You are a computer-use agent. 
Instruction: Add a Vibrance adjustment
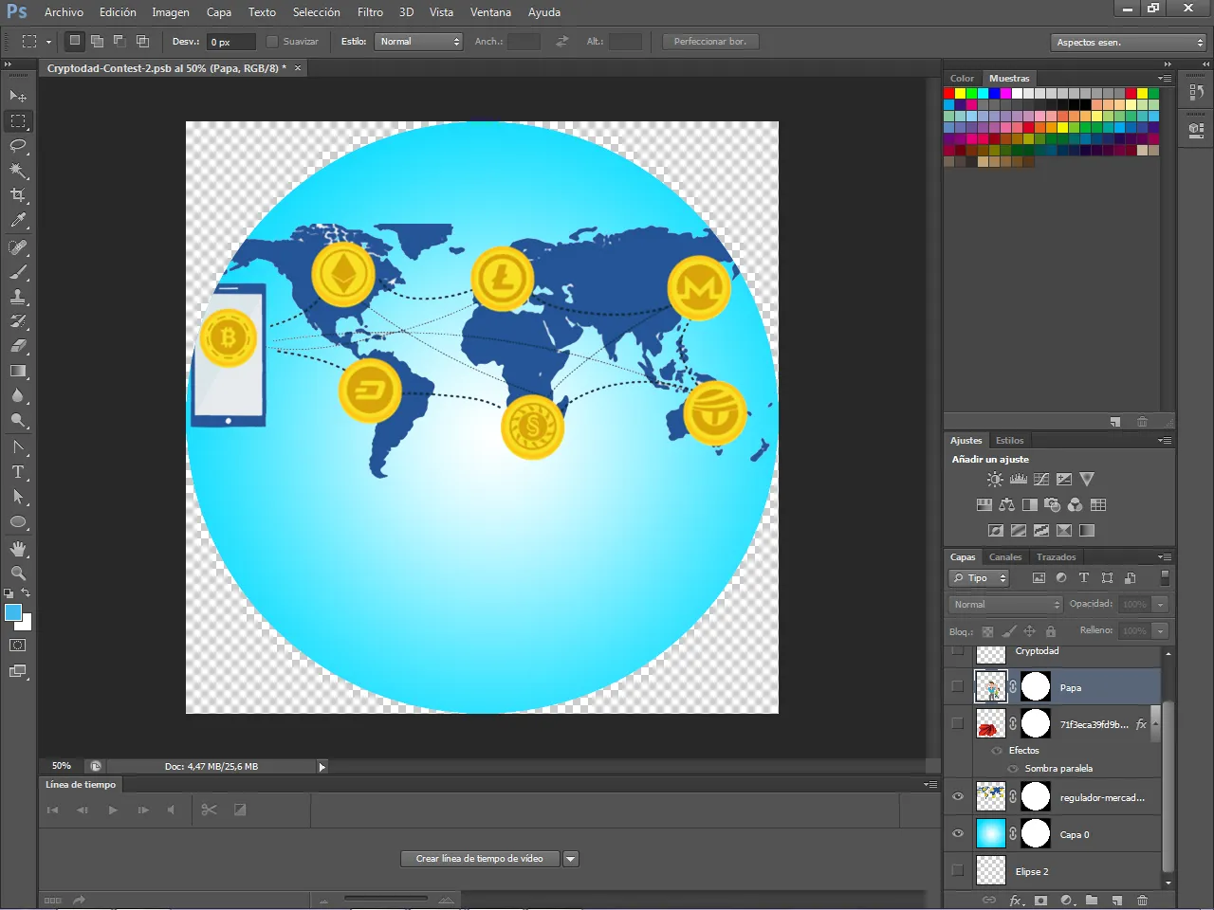pos(1087,480)
